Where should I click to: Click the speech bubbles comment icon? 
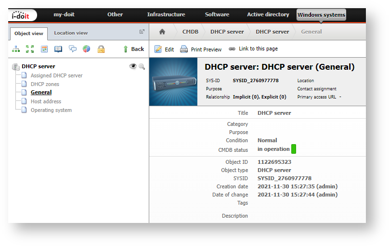73,49
